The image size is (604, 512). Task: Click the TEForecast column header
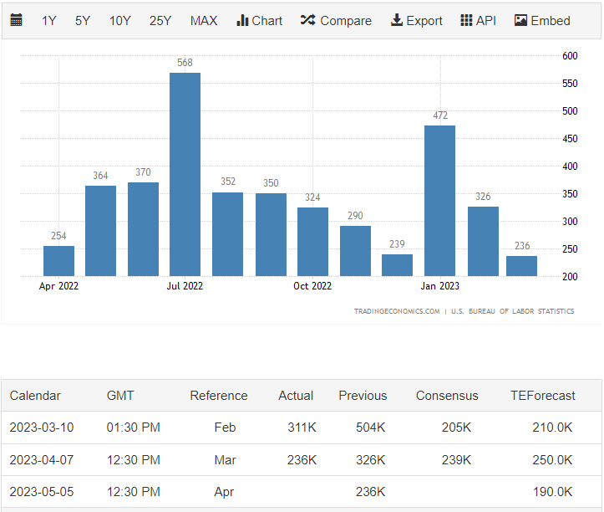(x=542, y=396)
